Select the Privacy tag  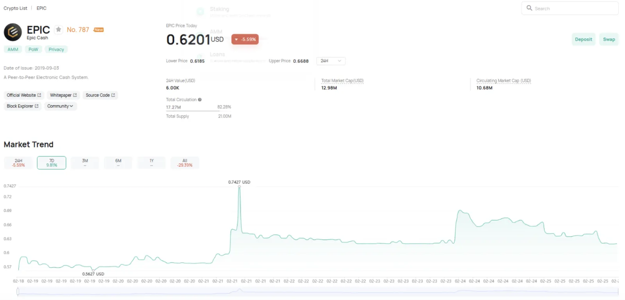tap(56, 49)
